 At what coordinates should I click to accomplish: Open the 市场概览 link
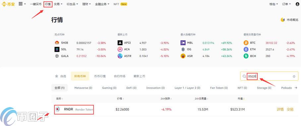coord(293,20)
